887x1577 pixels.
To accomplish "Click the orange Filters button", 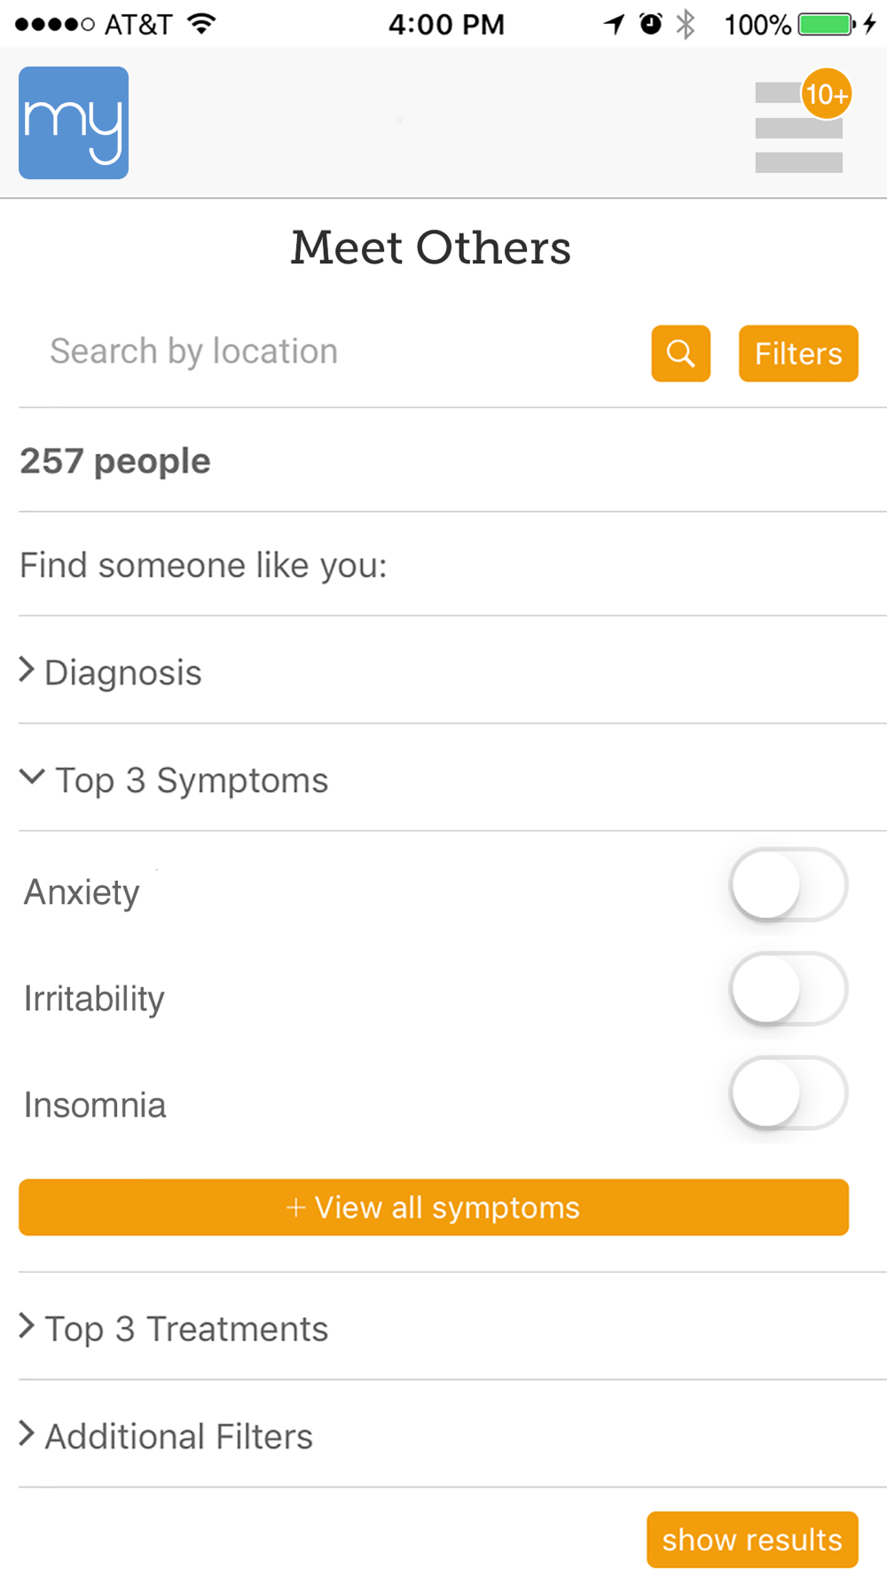I will 798,353.
